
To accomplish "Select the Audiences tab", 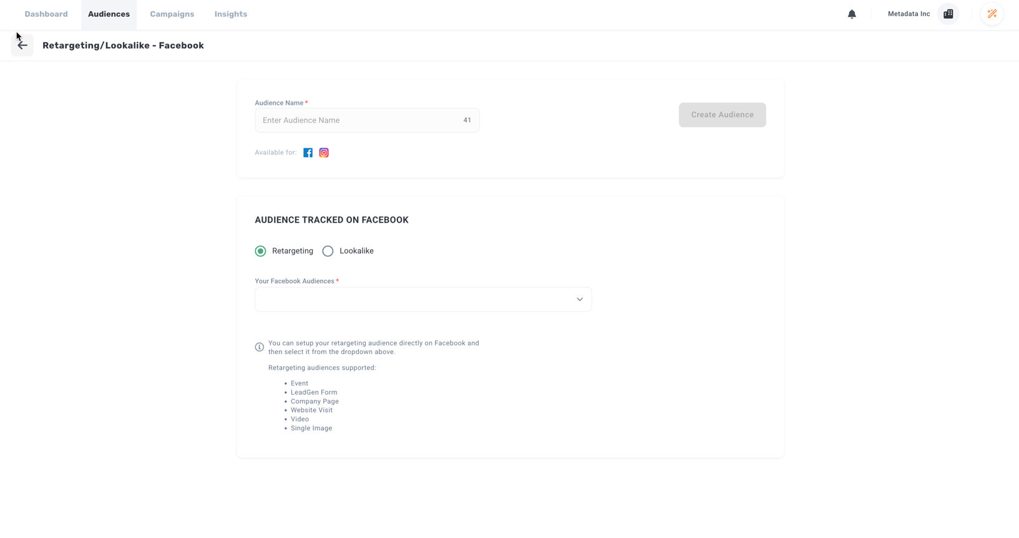I will coord(109,14).
